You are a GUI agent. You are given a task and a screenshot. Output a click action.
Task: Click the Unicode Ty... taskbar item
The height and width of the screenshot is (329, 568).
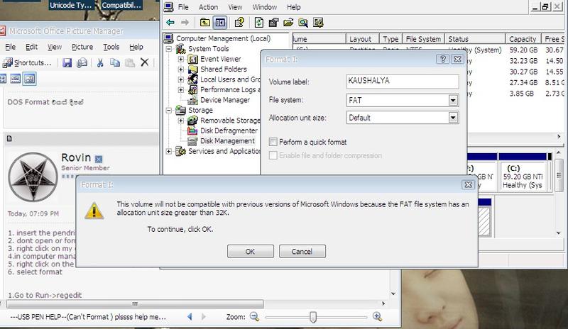coord(70,5)
